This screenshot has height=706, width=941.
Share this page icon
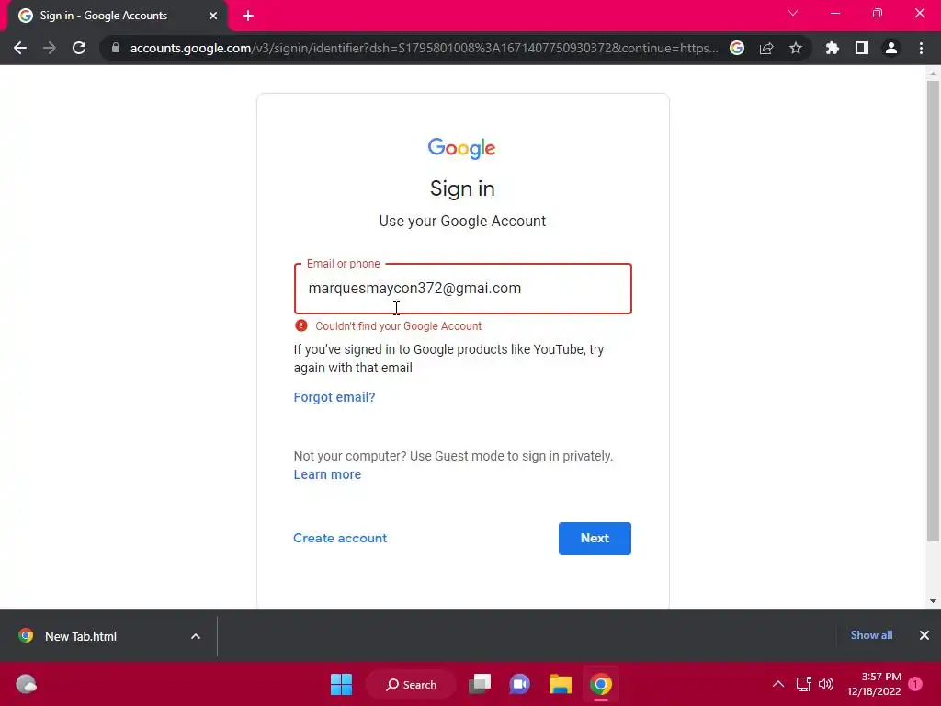tap(766, 48)
